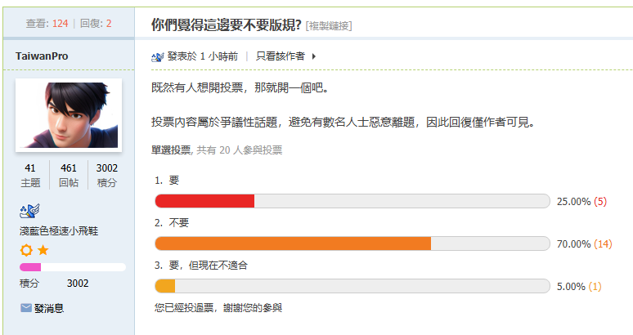Click the winged shoe medal icon

(29, 212)
